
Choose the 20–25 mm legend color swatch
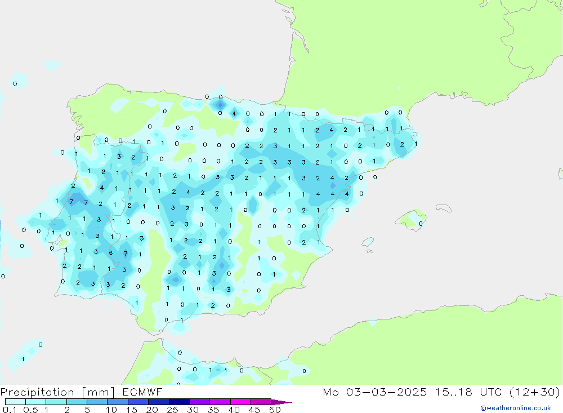coord(158,402)
